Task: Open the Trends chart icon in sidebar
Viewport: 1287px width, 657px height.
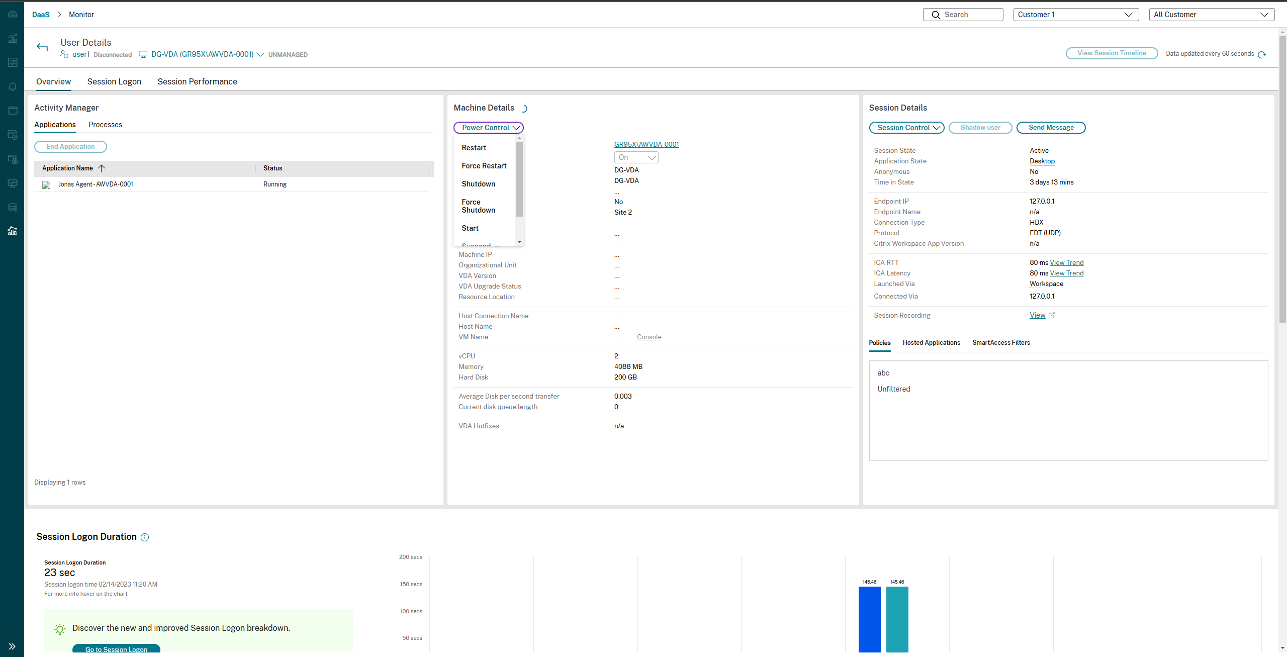Action: point(13,39)
